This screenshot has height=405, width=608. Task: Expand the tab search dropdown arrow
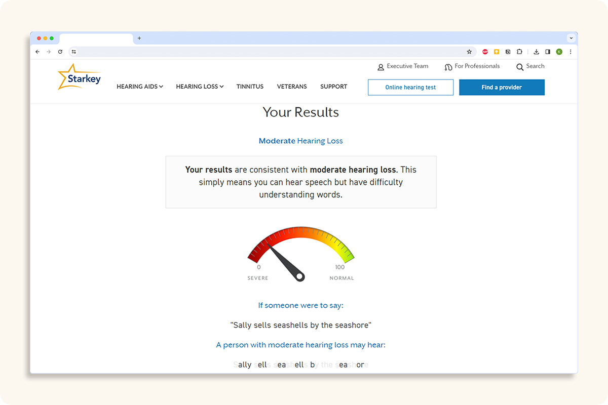click(x=571, y=38)
